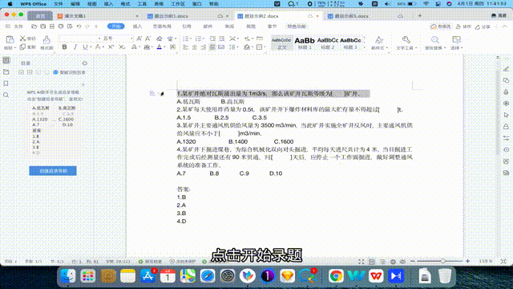513x289 pixels.
Task: Toggle Italic formatting
Action: pos(75,47)
